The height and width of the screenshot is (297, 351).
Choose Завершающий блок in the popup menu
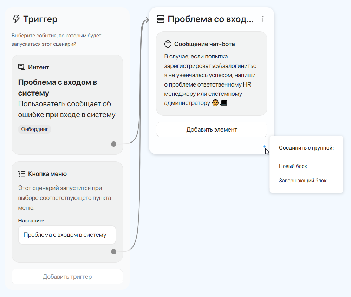point(303,181)
